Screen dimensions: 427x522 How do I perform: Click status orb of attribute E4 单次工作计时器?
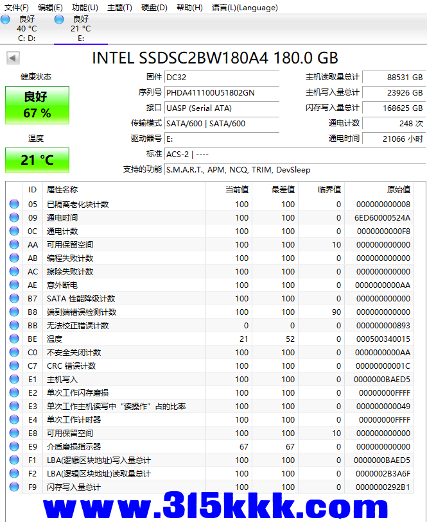14,420
